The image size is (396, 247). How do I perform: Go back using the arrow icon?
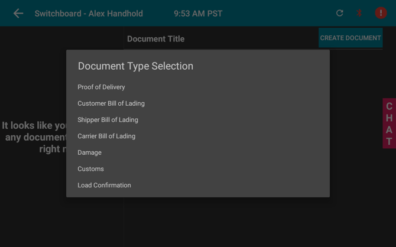coord(18,14)
